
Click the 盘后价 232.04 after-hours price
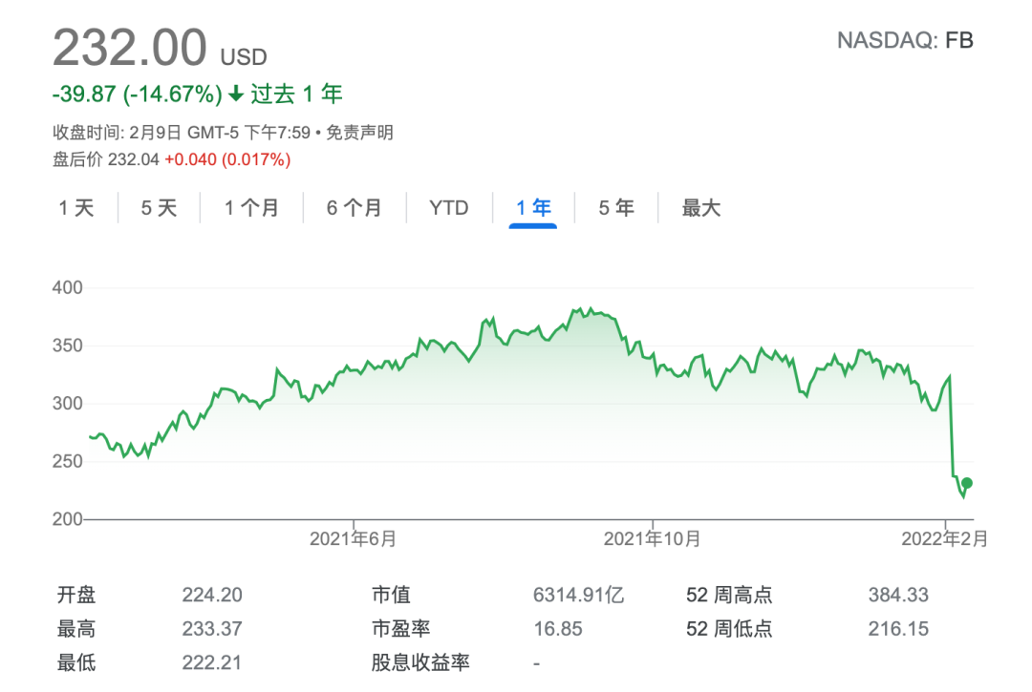(131, 159)
